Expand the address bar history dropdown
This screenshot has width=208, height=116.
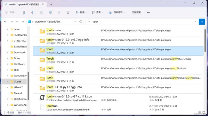click(75, 22)
